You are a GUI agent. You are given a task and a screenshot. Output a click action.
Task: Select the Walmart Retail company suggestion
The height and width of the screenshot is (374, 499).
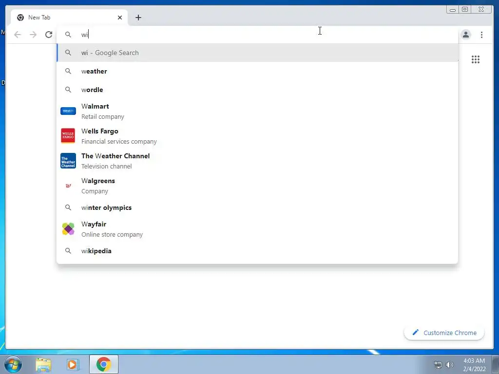[257, 112]
